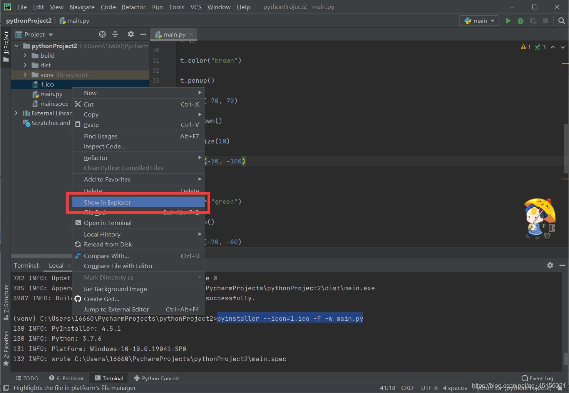Toggle tool window bars in the status bar corner
This screenshot has height=393, width=569.
point(6,388)
